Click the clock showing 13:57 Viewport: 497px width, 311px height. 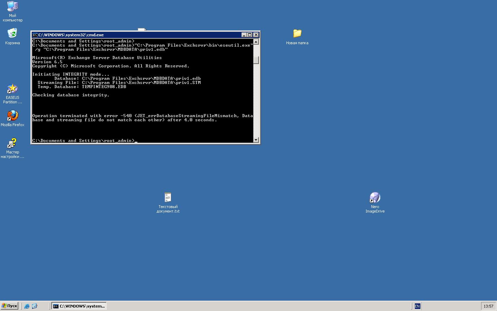[x=488, y=306]
